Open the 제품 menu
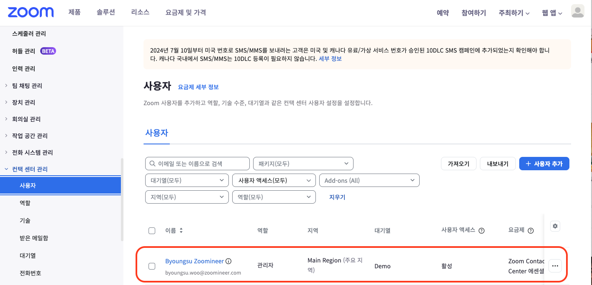 [74, 12]
